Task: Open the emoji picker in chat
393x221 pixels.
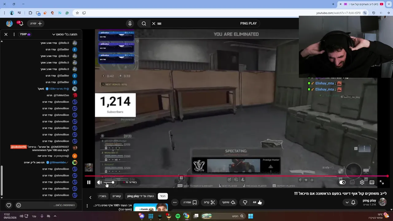Action: click(18, 205)
